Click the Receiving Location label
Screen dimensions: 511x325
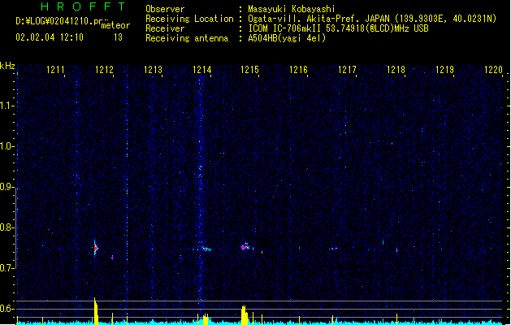(x=189, y=19)
